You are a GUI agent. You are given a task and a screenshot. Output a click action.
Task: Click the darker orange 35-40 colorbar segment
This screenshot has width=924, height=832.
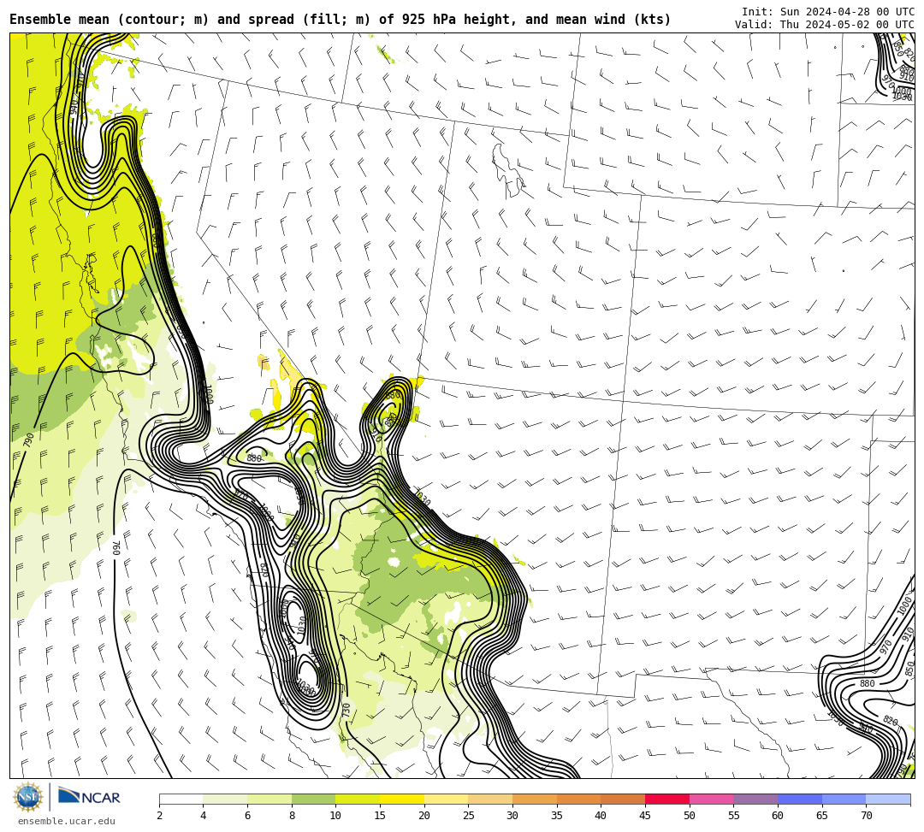coord(578,799)
